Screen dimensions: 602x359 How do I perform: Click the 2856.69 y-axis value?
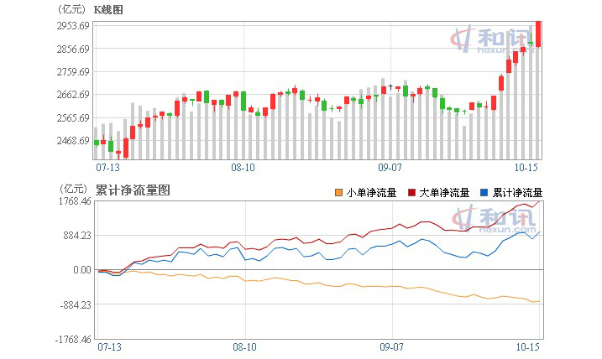73,49
